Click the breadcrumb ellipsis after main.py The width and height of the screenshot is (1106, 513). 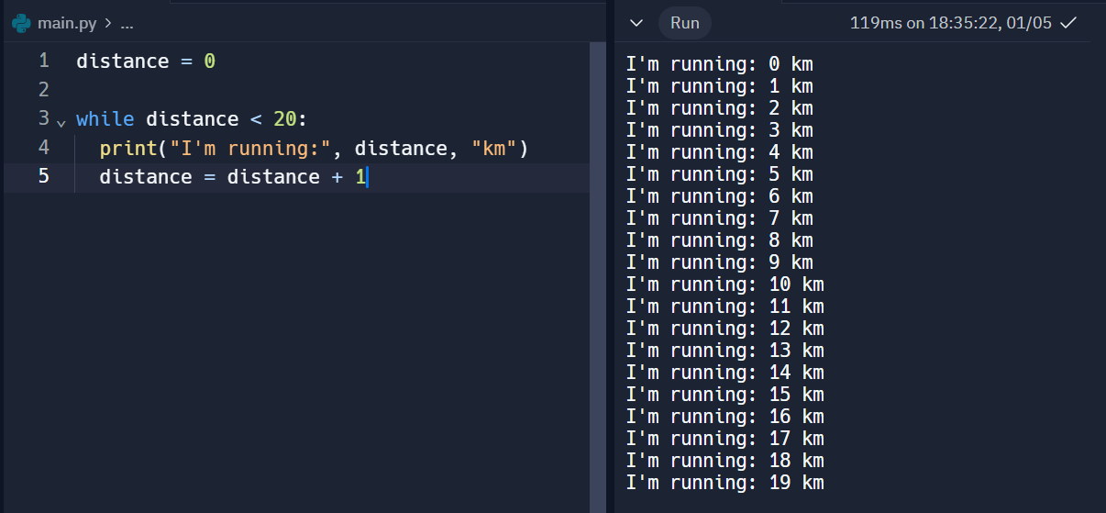tap(127, 23)
